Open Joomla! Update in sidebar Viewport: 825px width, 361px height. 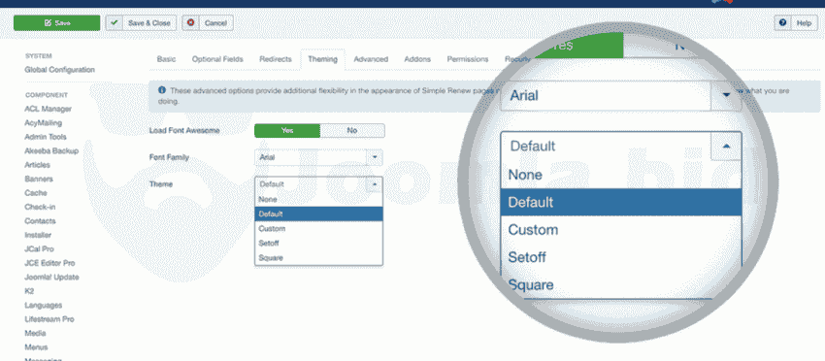tap(51, 278)
